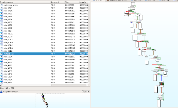Select the sub_55A0 function row
Screen dimensions: 178x108
(44, 60)
